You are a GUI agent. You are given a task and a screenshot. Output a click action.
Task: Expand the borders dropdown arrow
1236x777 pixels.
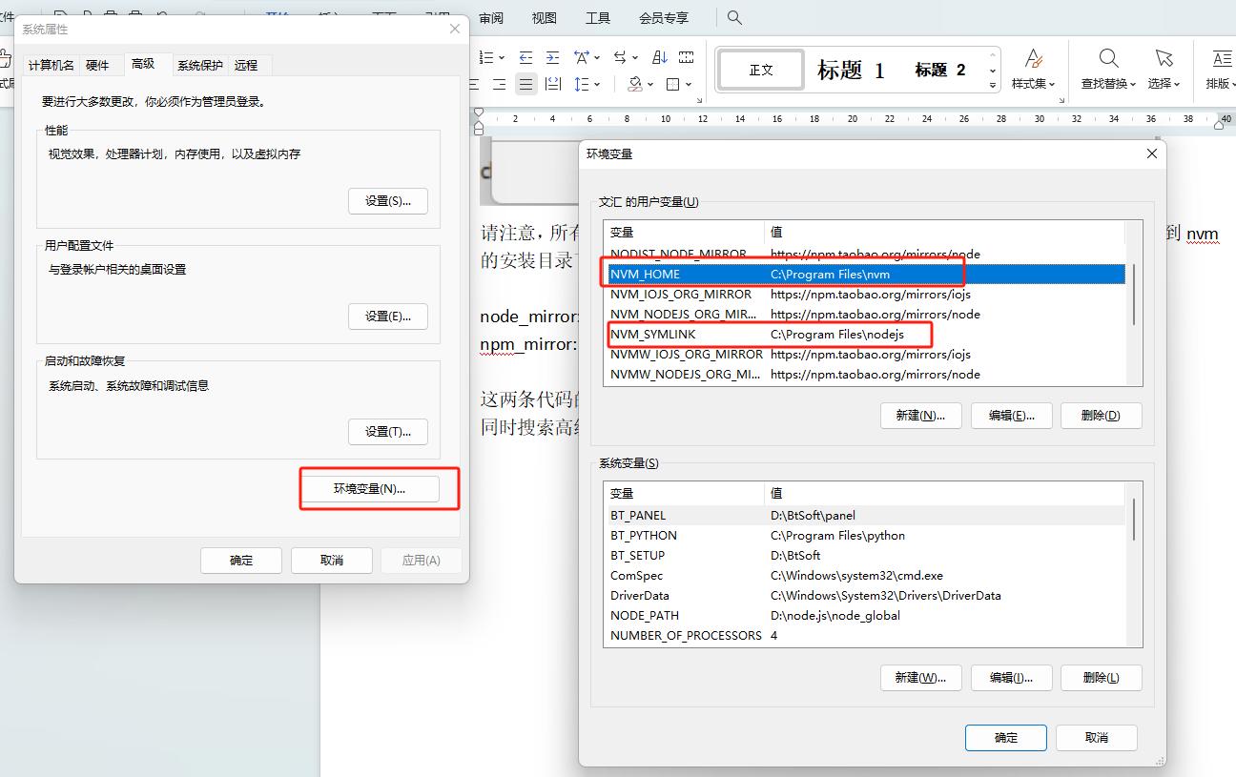(x=689, y=84)
